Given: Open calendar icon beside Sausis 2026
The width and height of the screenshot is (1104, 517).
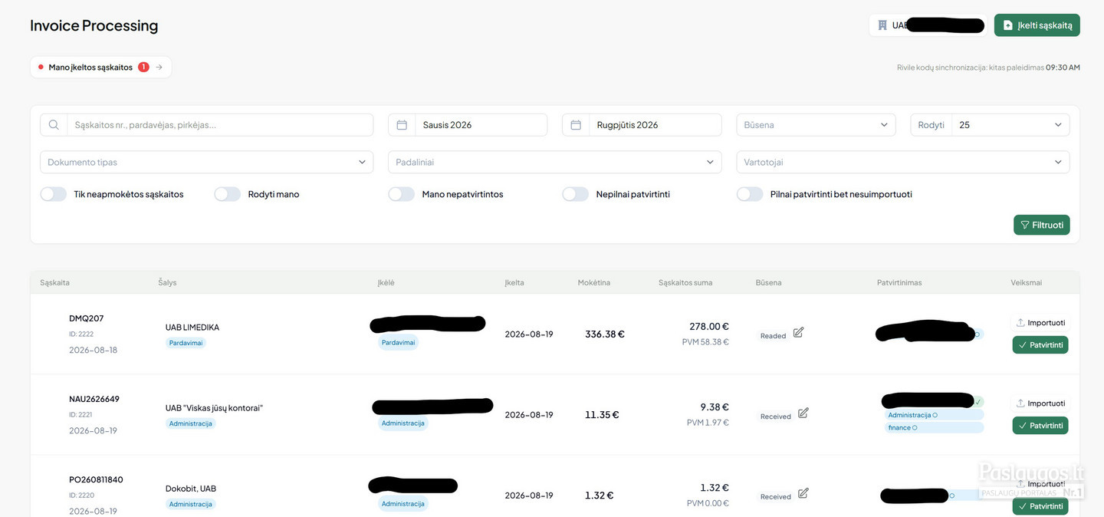Looking at the screenshot, I should coord(402,125).
